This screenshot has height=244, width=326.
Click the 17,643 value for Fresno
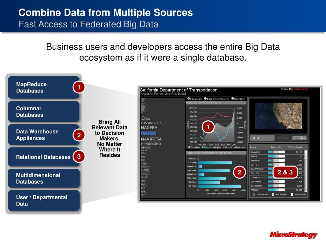coord(299,190)
